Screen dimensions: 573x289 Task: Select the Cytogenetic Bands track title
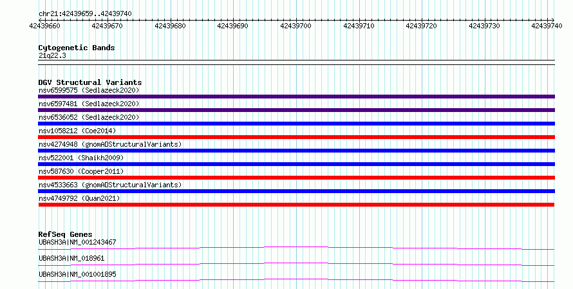[x=77, y=48]
